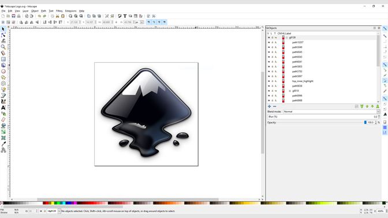The image size is (388, 218).
Task: Click the Redo arrow in toolbar
Action: [x=44, y=16]
